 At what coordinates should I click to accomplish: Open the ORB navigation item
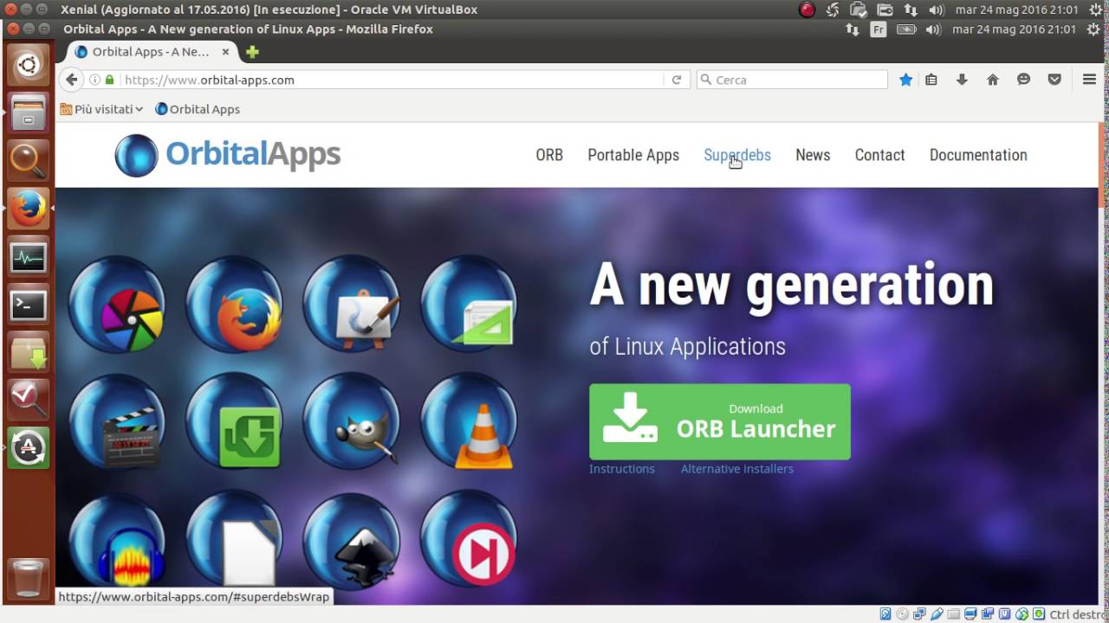[x=549, y=155]
